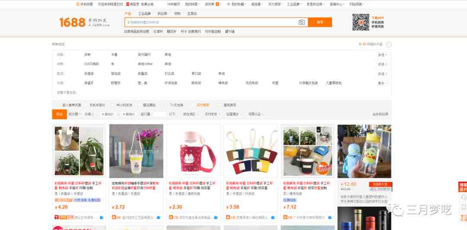Click the 起订量 quantity field
Viewport: 467px width, 230px height.
(x=159, y=114)
